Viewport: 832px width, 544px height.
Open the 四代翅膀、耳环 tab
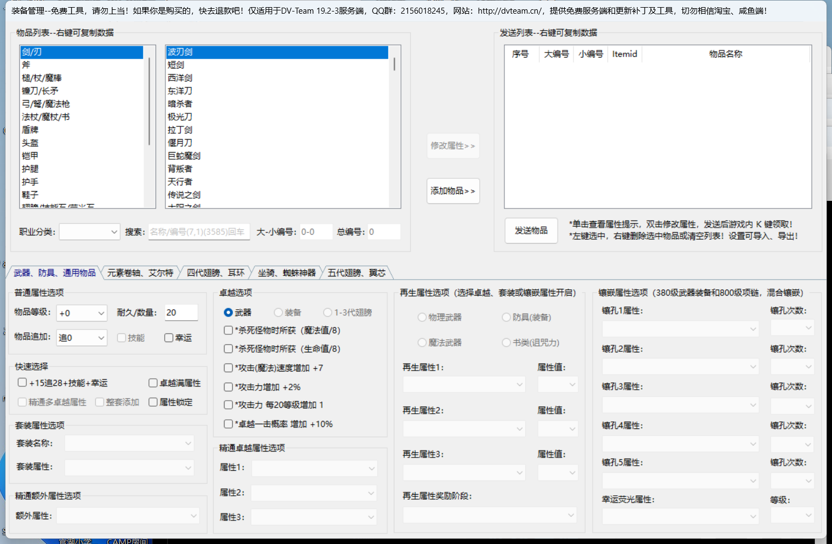coord(215,273)
